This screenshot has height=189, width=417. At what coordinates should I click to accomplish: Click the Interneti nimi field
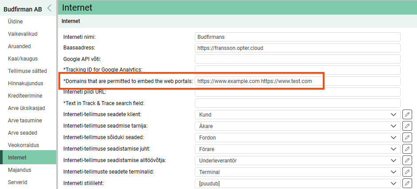[297, 37]
